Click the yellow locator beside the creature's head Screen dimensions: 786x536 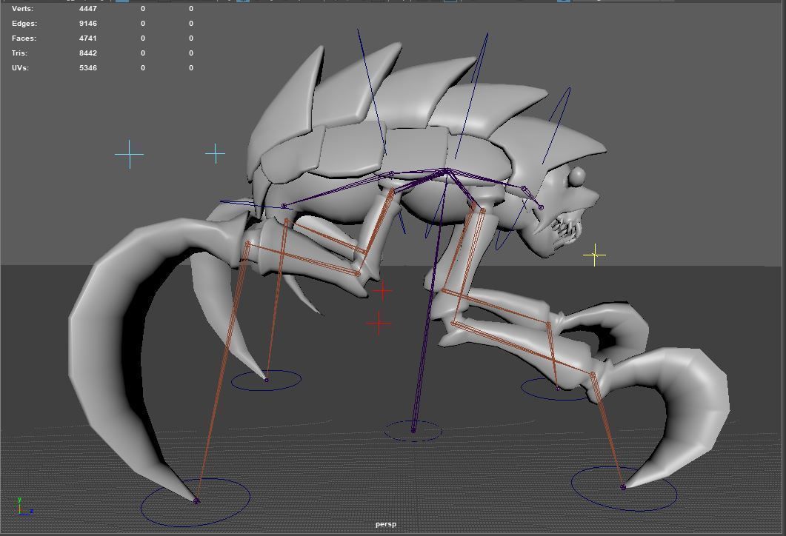coord(593,255)
